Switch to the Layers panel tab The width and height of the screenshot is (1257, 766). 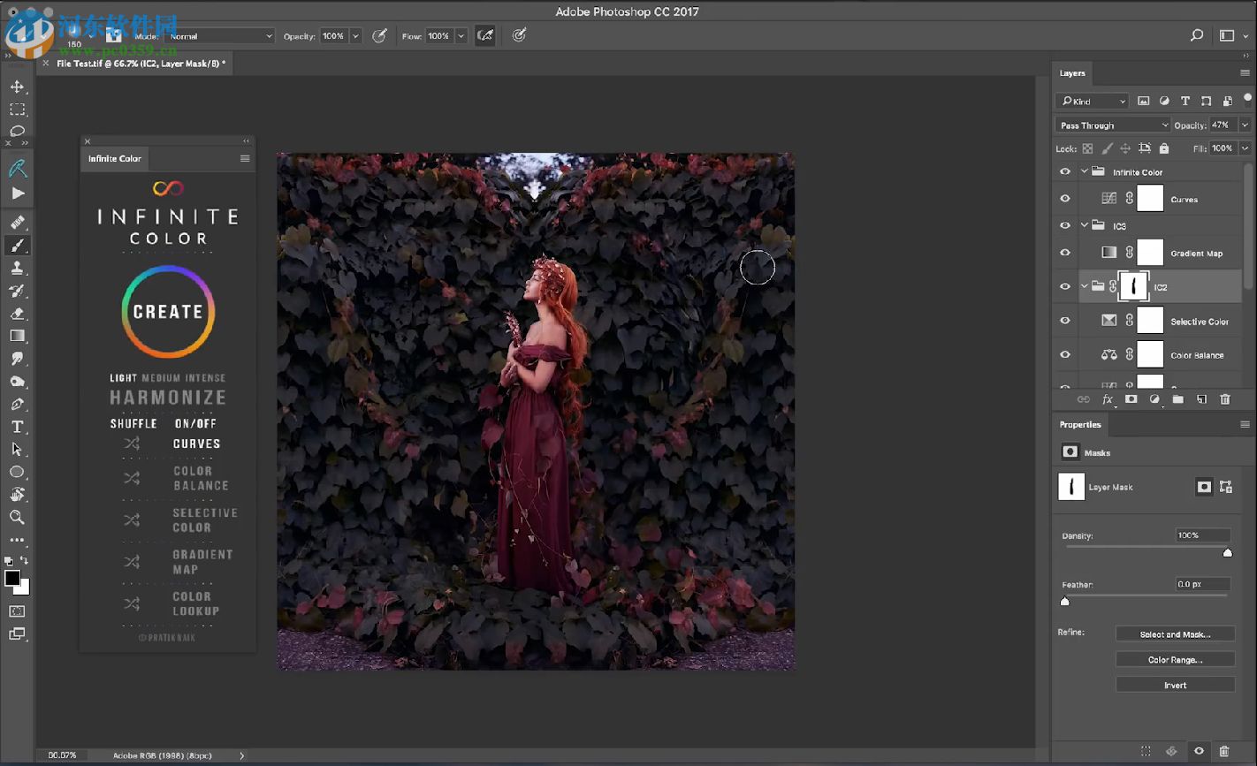[x=1072, y=73]
